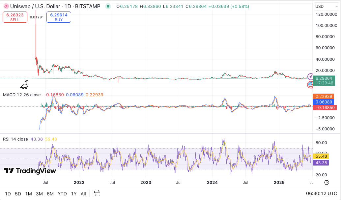Click the blue BUY 6.29614 button

tap(59, 17)
